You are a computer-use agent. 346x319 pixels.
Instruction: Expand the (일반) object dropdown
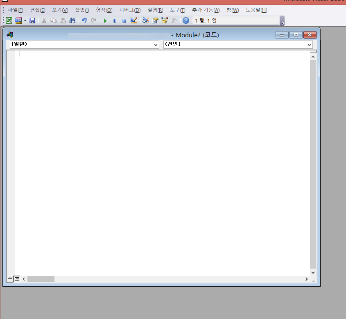point(156,45)
